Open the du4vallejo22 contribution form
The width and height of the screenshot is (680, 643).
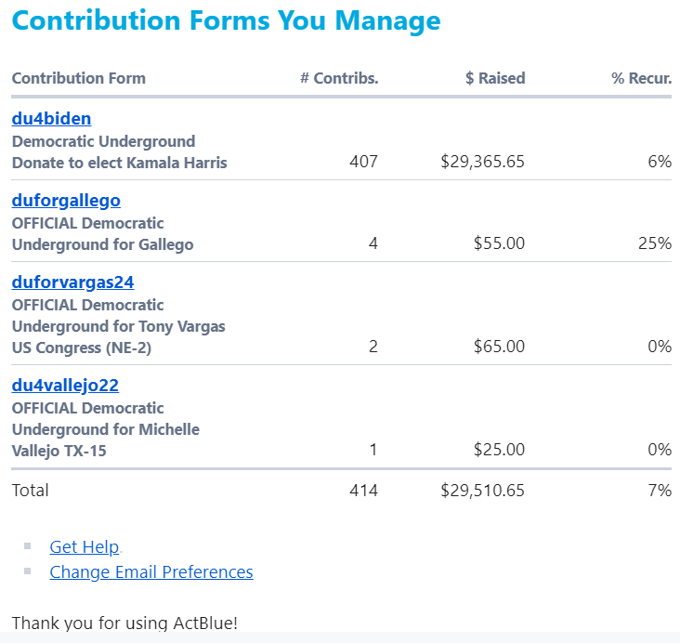click(x=65, y=385)
